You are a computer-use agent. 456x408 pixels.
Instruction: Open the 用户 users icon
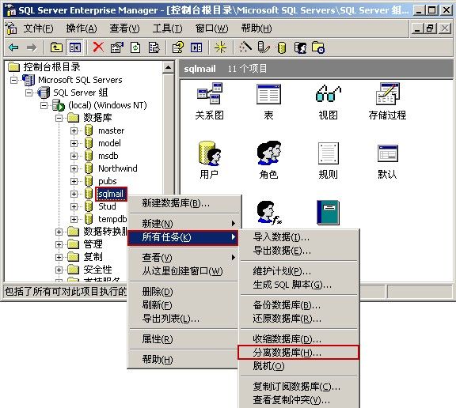[x=210, y=153]
